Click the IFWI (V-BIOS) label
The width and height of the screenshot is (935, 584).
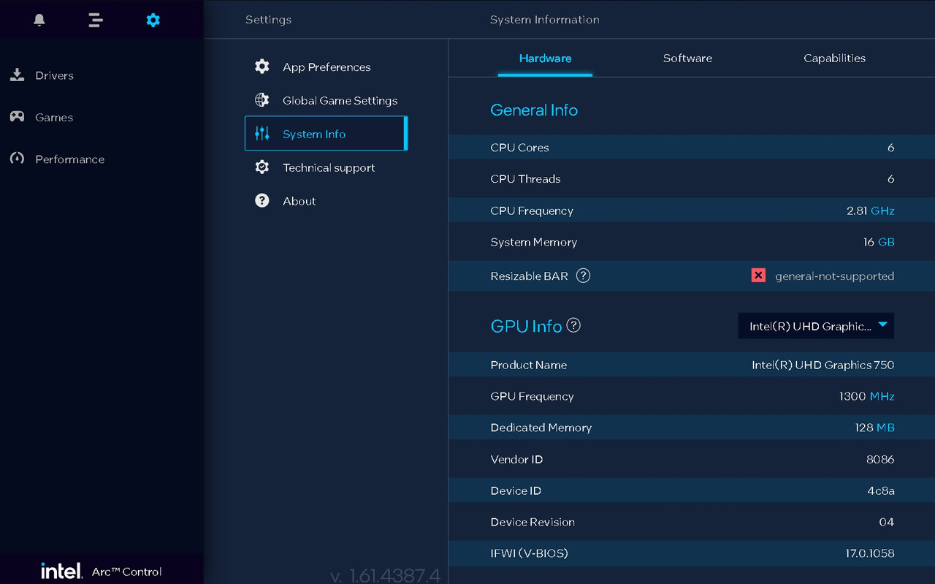click(x=529, y=553)
